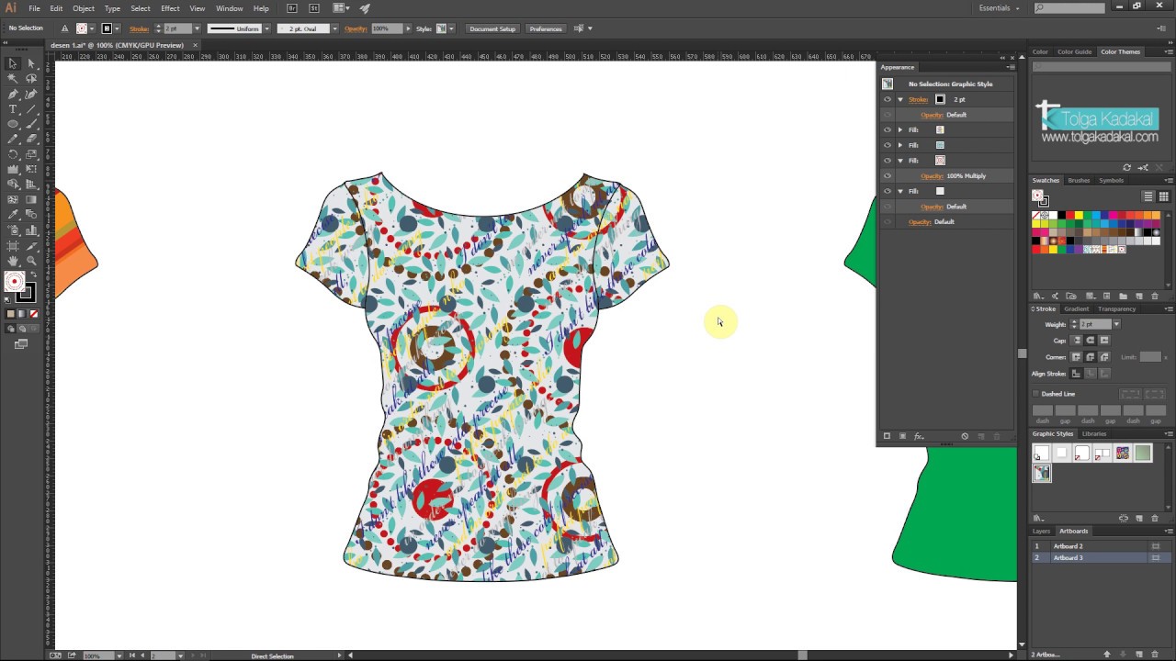The height and width of the screenshot is (661, 1176).
Task: Choose the Magic Wand tool
Action: pos(13,79)
